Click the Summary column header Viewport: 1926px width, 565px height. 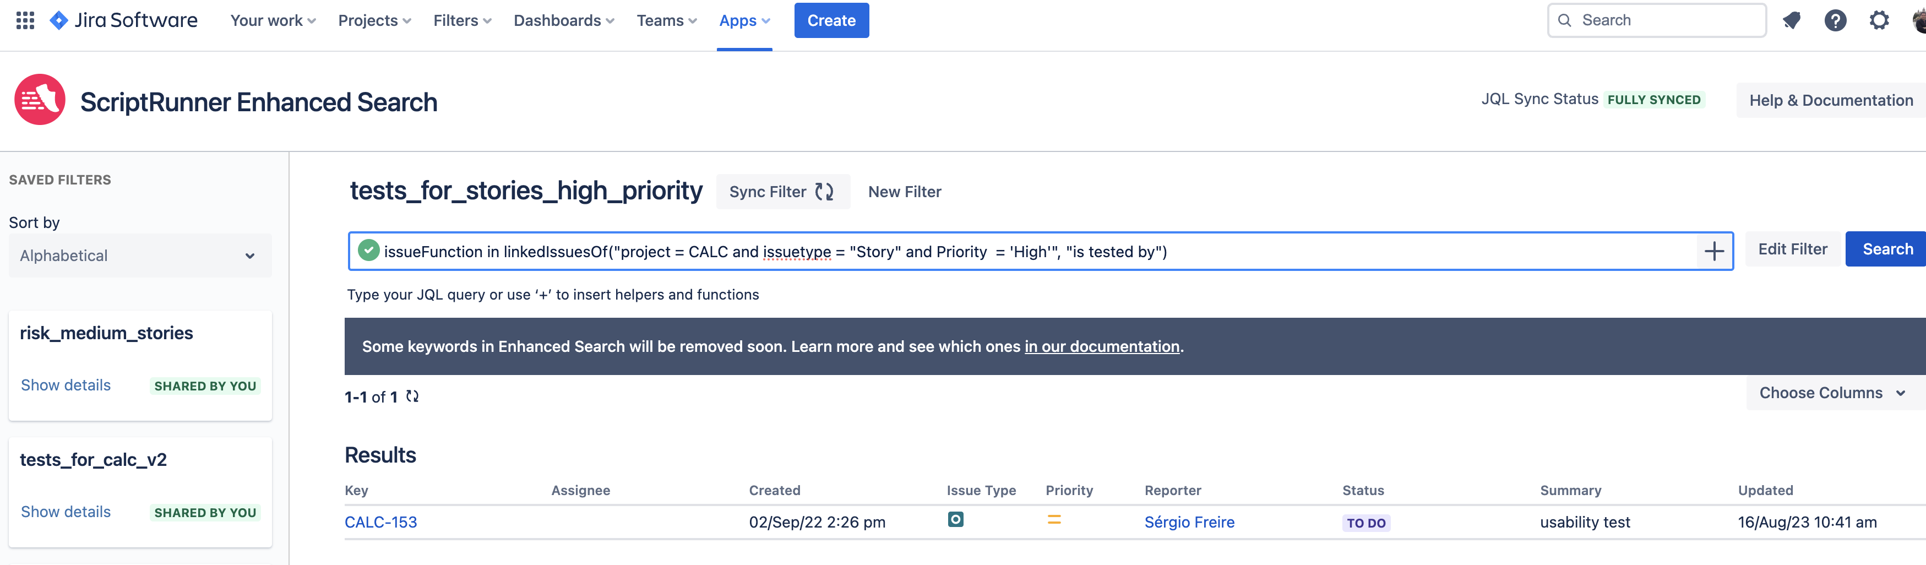[1570, 491]
